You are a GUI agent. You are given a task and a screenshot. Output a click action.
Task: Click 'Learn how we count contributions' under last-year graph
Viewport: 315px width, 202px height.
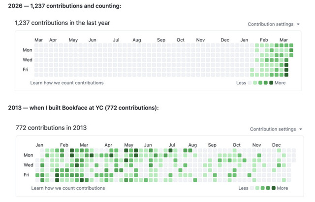coord(67,83)
